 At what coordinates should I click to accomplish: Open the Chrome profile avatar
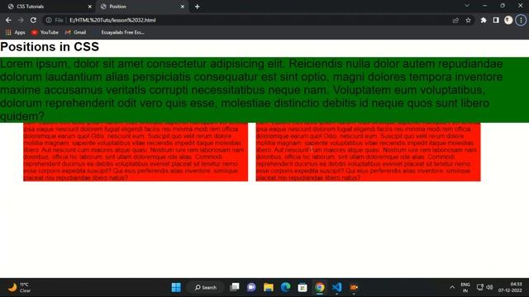point(508,20)
